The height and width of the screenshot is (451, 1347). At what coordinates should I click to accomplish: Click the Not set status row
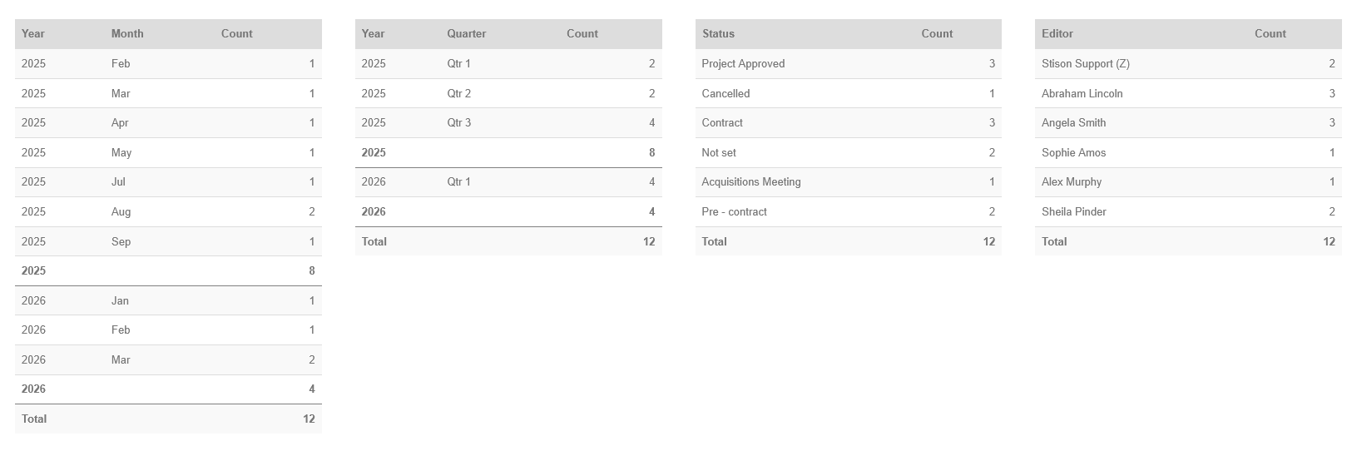coord(848,153)
